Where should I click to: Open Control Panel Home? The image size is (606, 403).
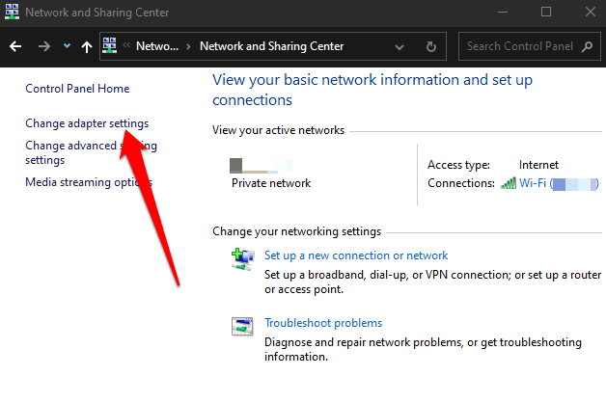[77, 89]
